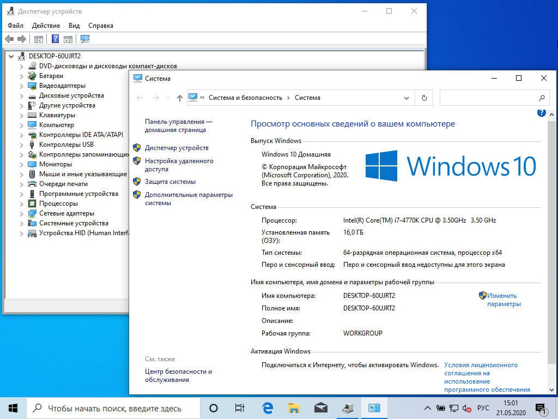
Task: Expand Программные устройства node
Action: (x=21, y=194)
